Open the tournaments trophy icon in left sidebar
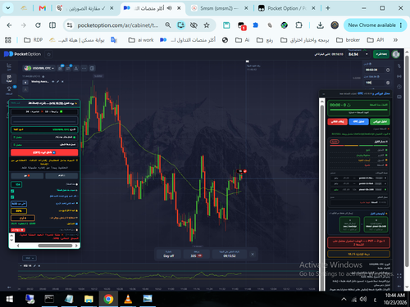This screenshot has width=410, height=307. pos(9,89)
